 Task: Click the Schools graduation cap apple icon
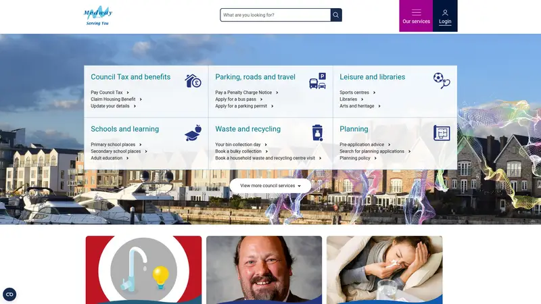coord(193,133)
